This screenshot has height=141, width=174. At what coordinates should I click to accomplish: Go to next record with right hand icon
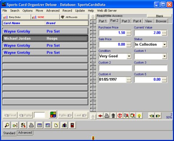tap(158, 116)
